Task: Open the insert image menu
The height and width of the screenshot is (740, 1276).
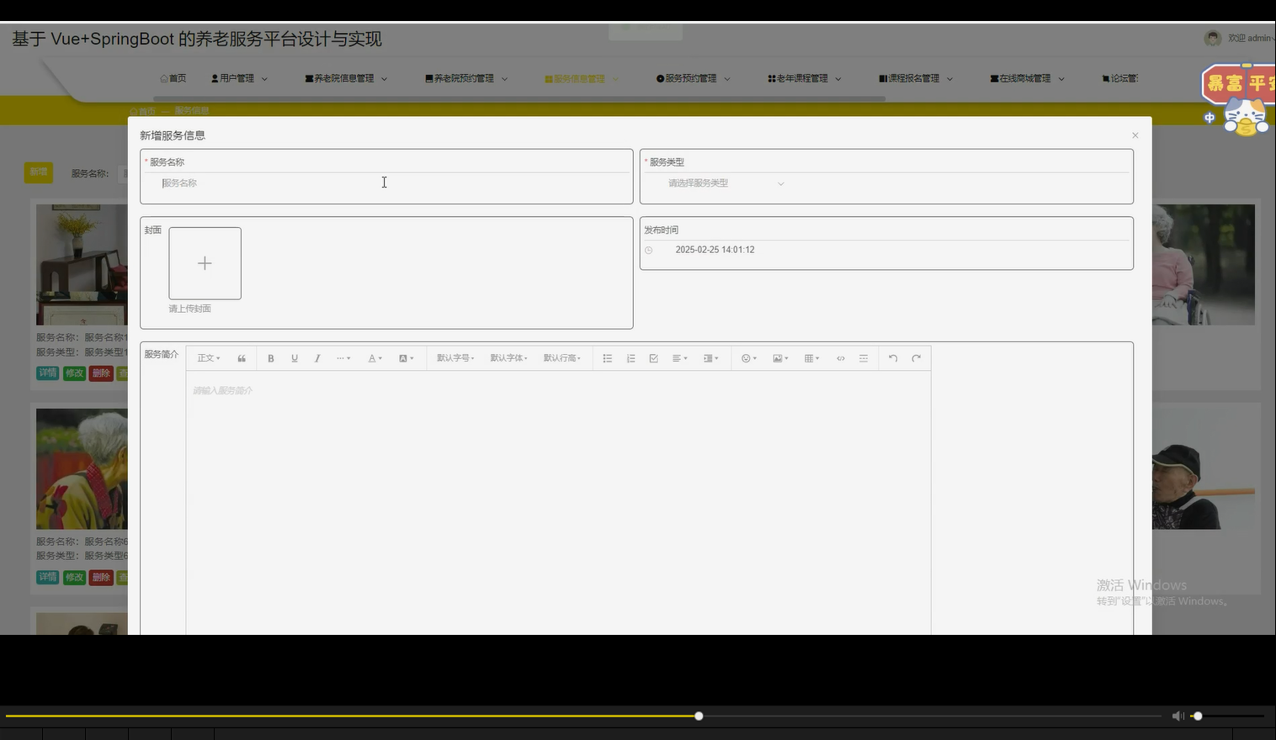Action: pos(780,358)
